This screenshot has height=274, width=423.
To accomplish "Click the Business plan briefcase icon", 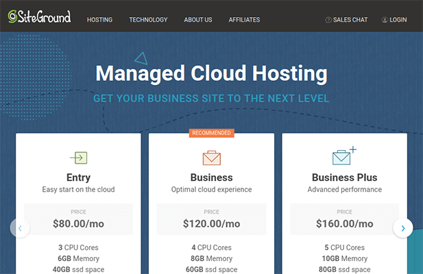I will pos(211,158).
